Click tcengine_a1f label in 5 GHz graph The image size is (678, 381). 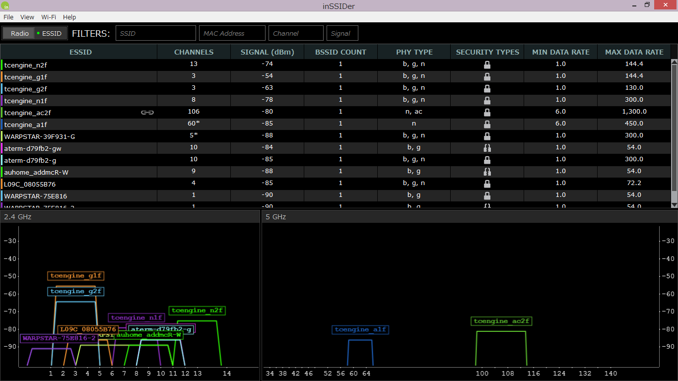tap(360, 330)
